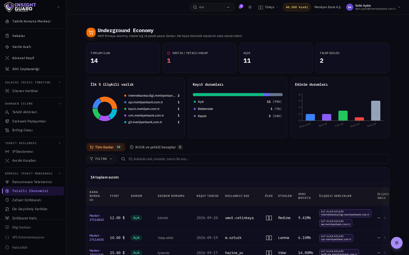
Task: Expand the umut.cetinkaya row arrow
Action: click(x=385, y=218)
